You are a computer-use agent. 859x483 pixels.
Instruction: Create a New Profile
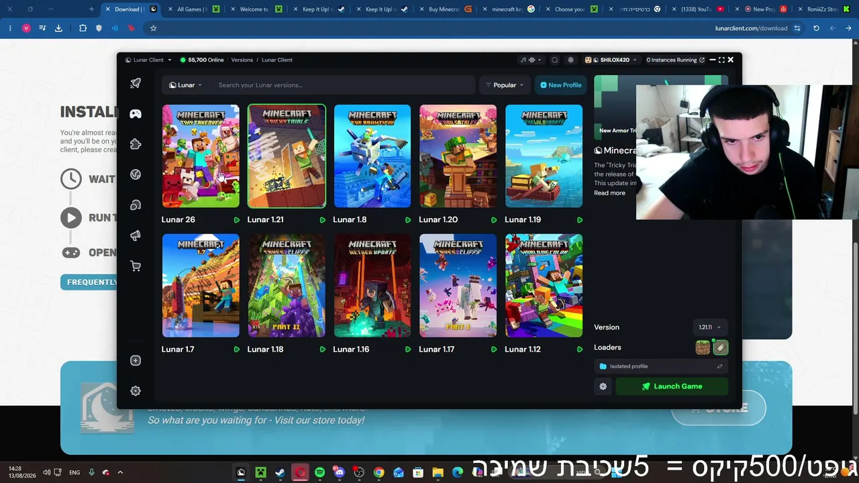(561, 85)
